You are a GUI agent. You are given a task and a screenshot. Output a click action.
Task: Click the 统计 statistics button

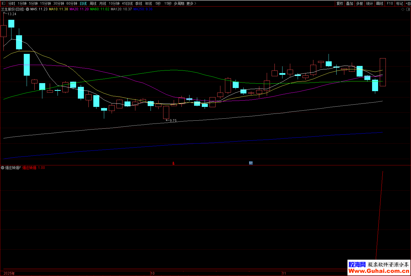click(369, 3)
